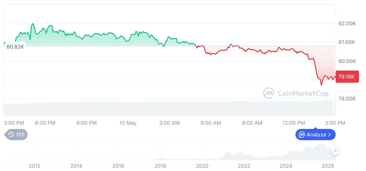Image resolution: width=366 pixels, height=171 pixels.
Task: Click the 80.82K opening price label
Action: click(15, 46)
